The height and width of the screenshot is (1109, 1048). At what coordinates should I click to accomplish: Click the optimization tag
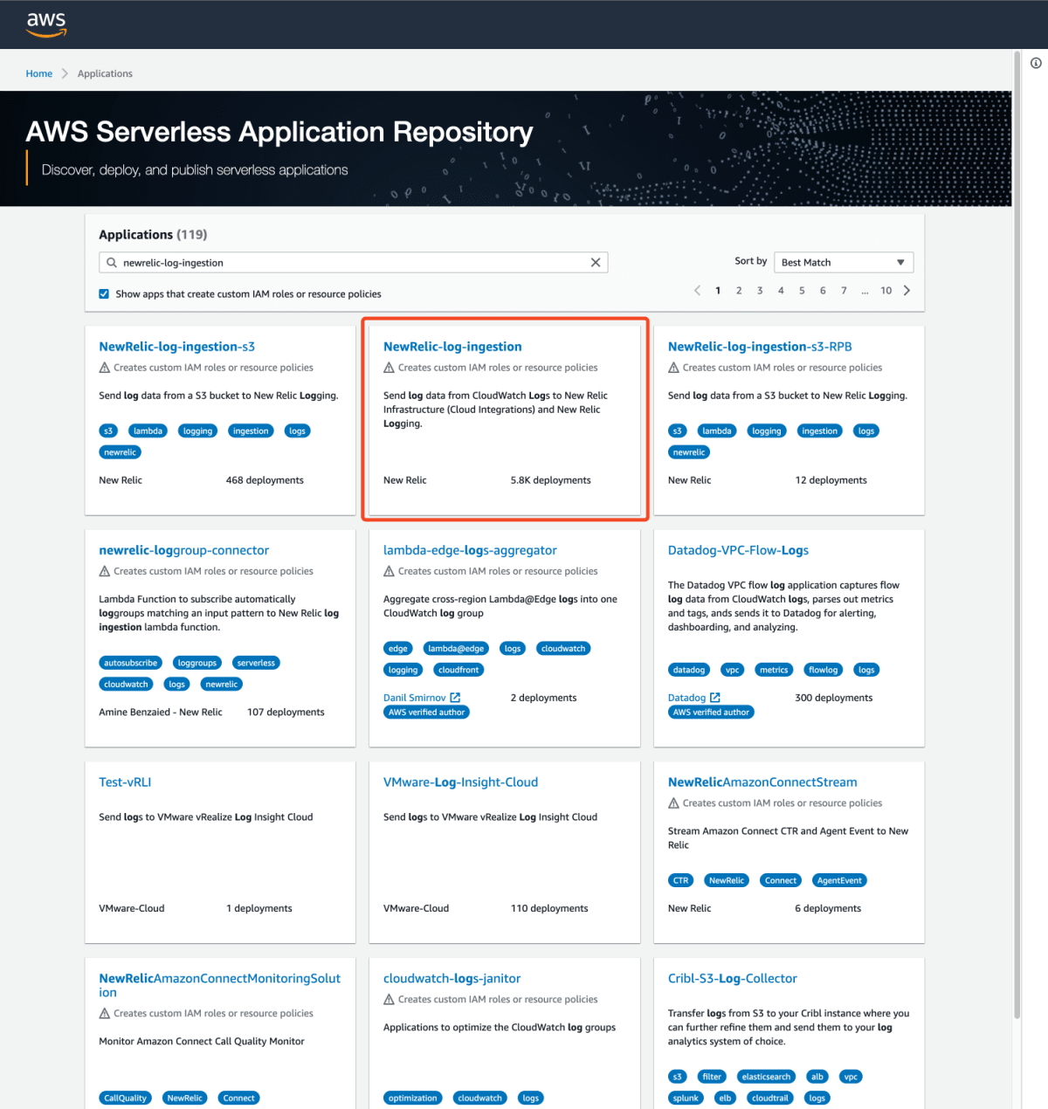pyautogui.click(x=413, y=1098)
